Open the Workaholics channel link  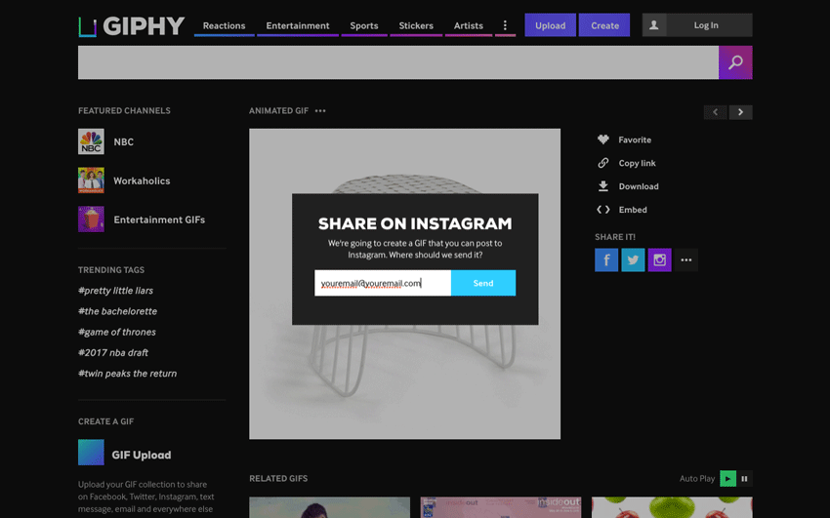[142, 180]
